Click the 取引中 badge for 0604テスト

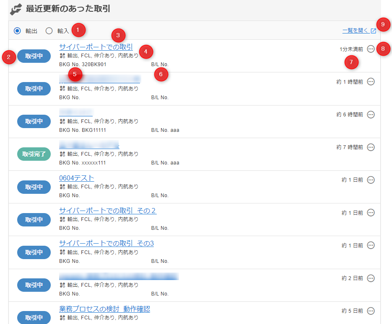34,187
